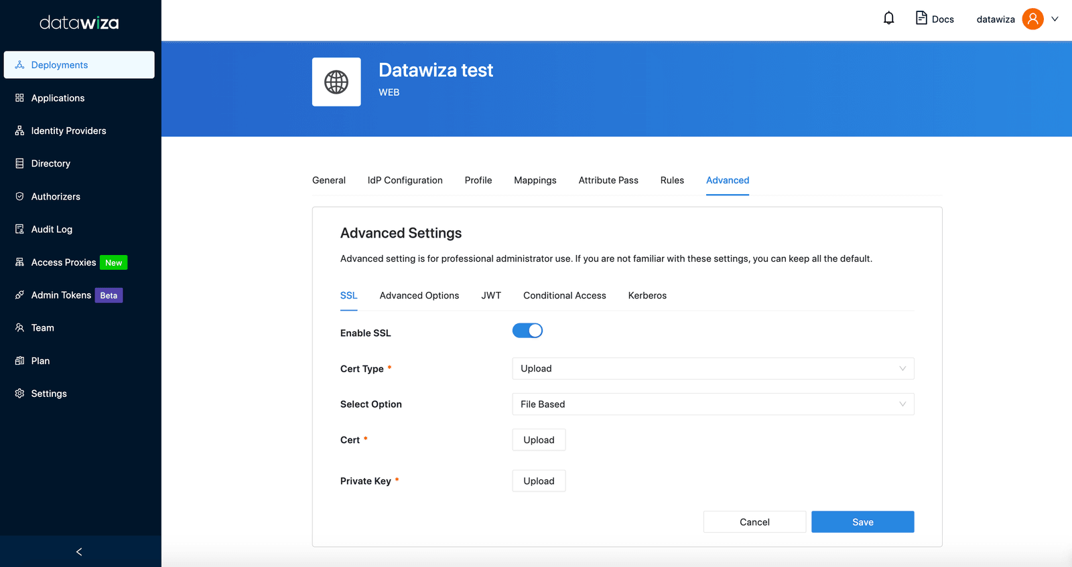
Task: Open Audit Log menu item
Action: (x=79, y=229)
